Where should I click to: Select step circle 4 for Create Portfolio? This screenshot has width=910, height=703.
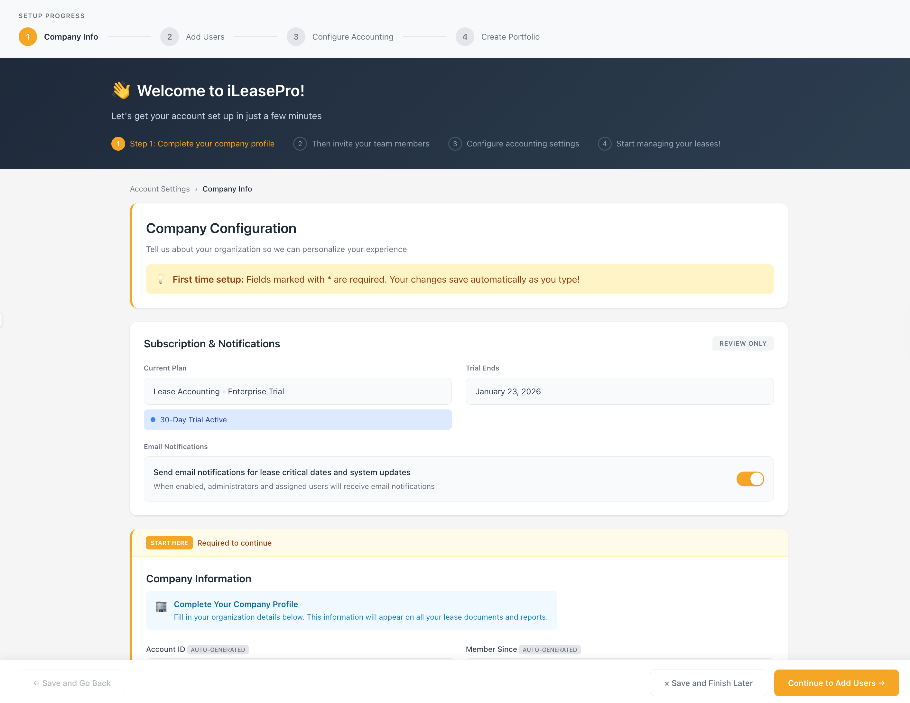pyautogui.click(x=465, y=37)
